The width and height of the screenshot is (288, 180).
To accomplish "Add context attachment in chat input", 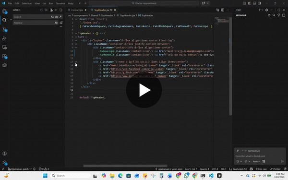I will (x=238, y=151).
